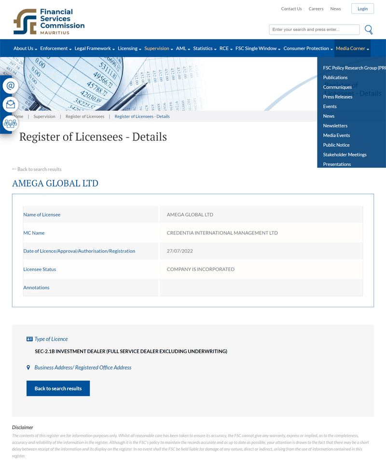Select News in the Media Corner dropdown
386x465 pixels.
[329, 116]
